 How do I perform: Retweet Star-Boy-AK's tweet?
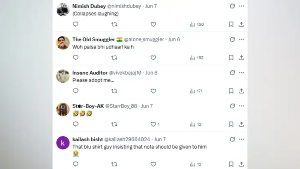coord(114,124)
